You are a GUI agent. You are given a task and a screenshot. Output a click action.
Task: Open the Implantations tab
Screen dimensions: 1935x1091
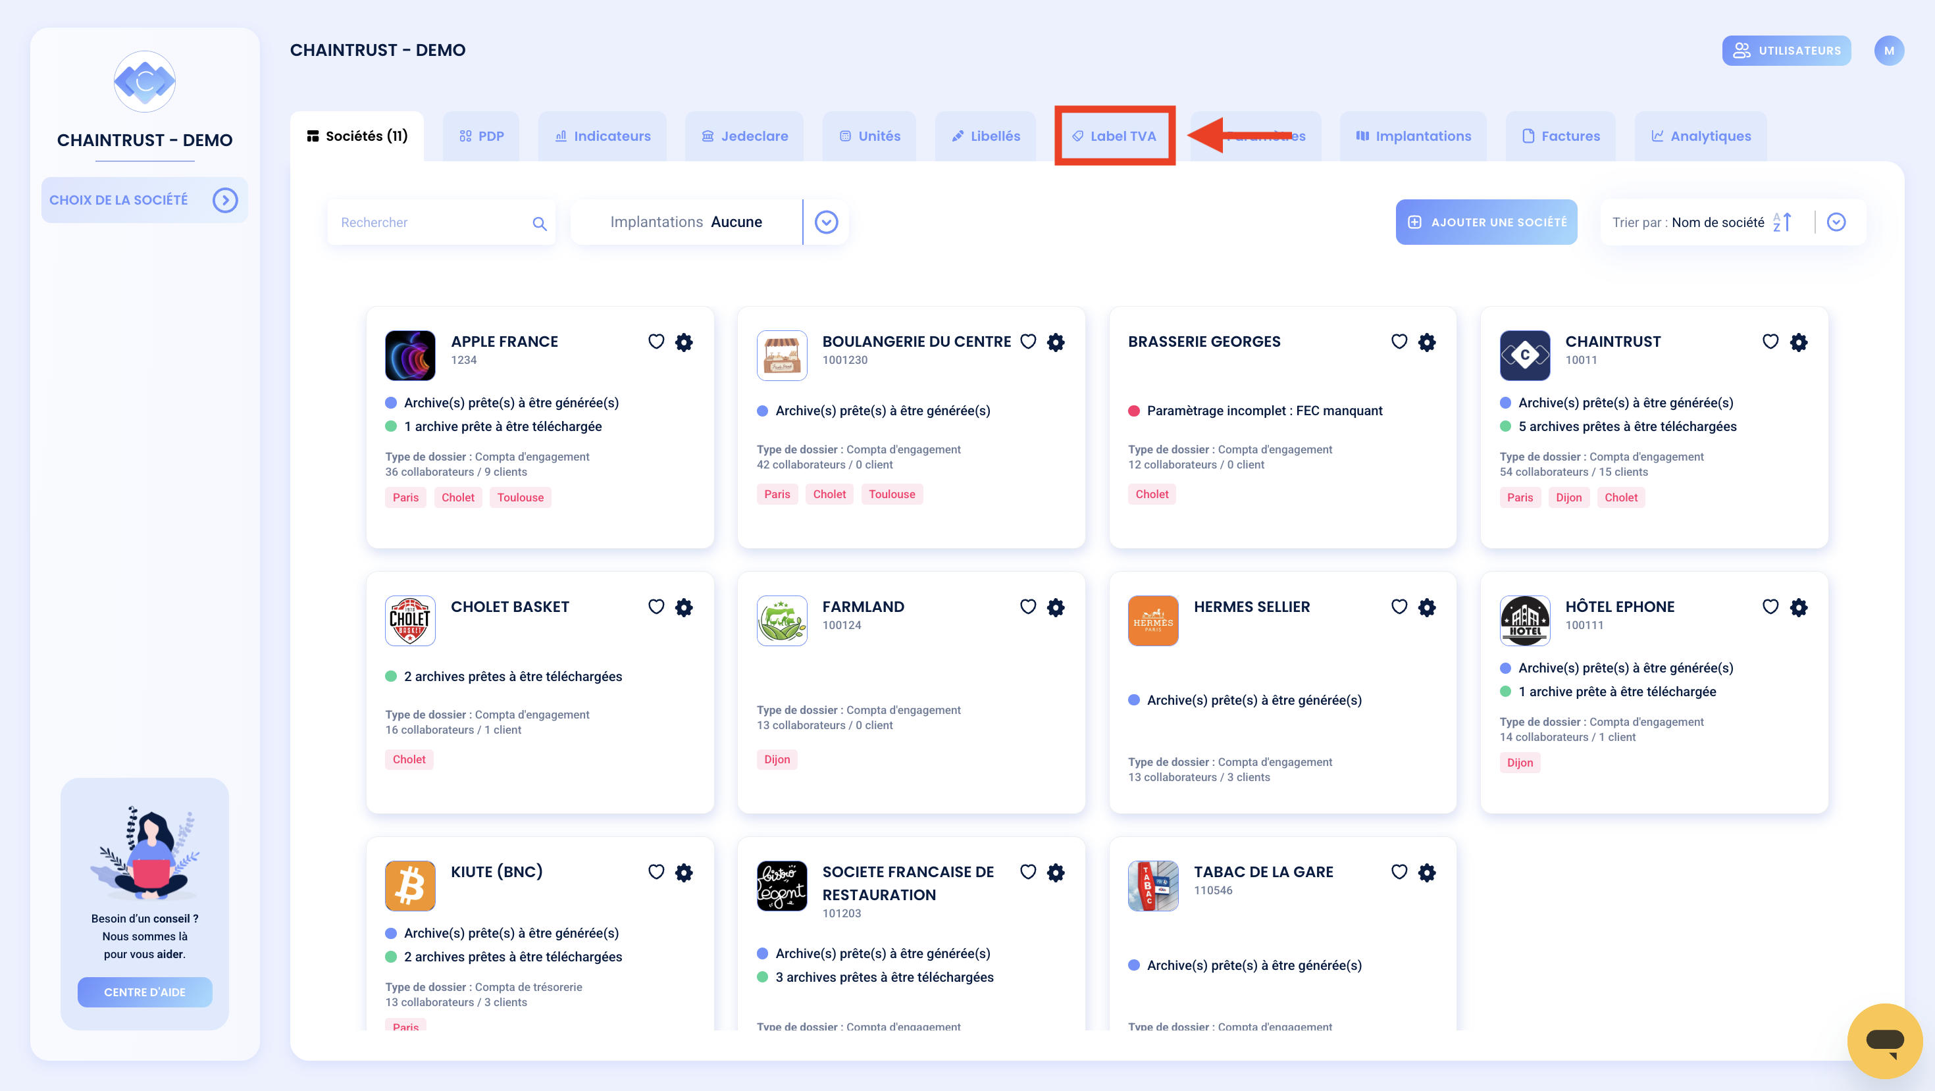click(x=1413, y=136)
